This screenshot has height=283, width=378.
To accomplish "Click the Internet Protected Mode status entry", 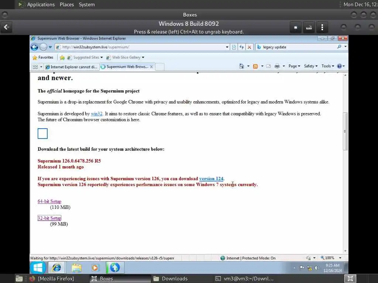I will (248, 258).
